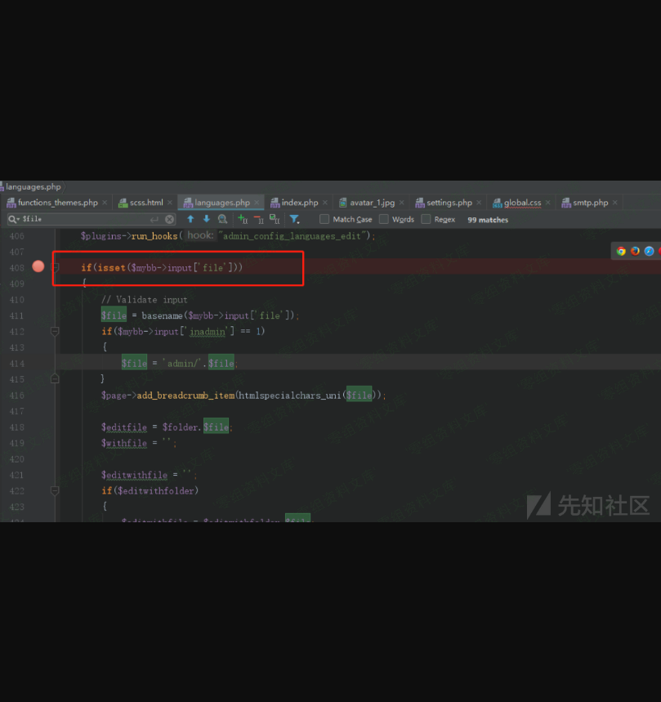
Task: Click add selection for next occurrence icon
Action: click(243, 219)
